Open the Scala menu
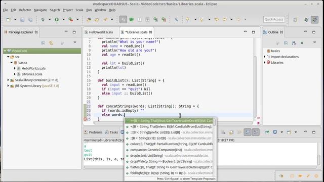Screen dimensions: 324x182 (x=79, y=10)
